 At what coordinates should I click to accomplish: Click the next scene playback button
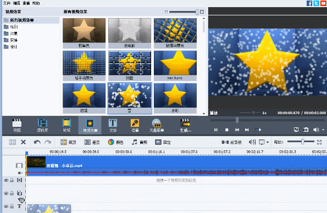click(x=258, y=130)
